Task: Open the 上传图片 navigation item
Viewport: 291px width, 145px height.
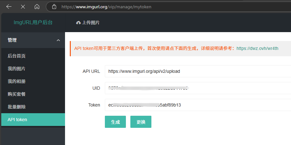Action: [x=88, y=23]
